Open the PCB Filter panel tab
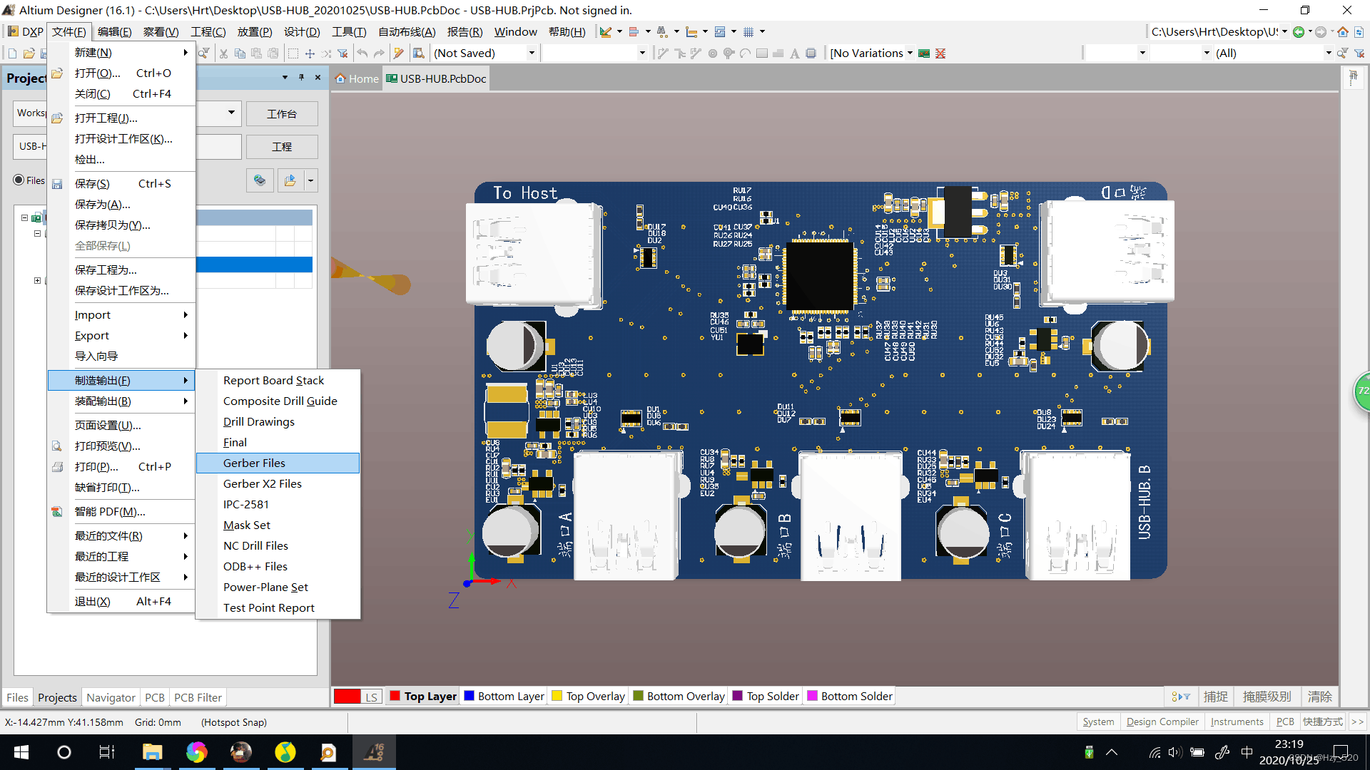 coord(198,698)
